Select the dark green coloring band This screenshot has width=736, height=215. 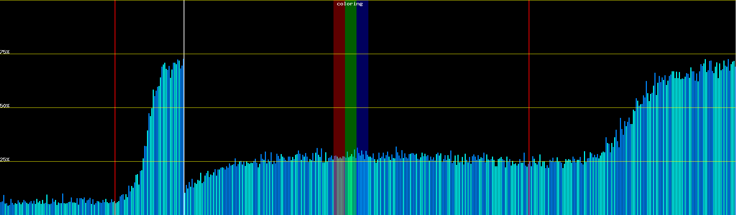pyautogui.click(x=350, y=72)
